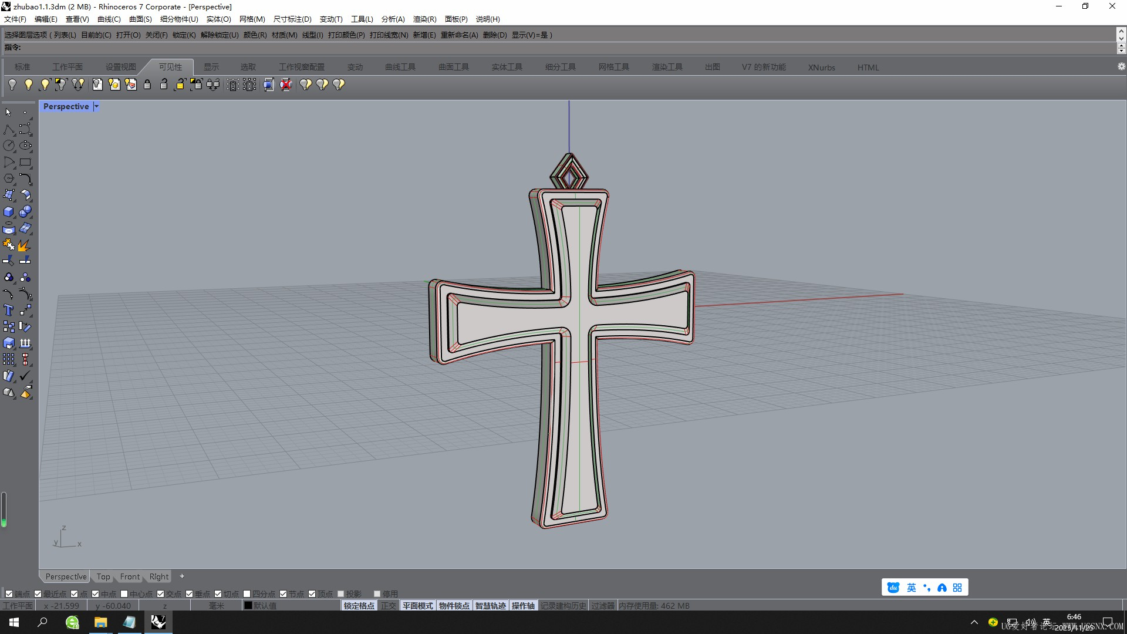
Task: Click the red X clipping plane icon
Action: click(286, 85)
